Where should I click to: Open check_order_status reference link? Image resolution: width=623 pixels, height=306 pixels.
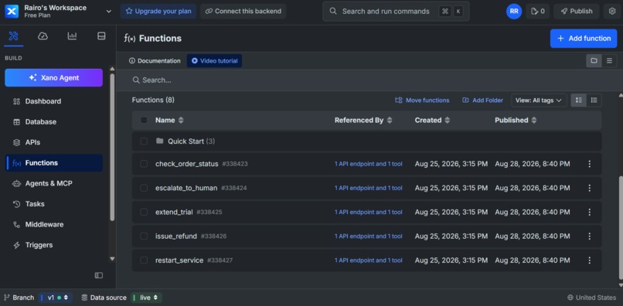pyautogui.click(x=369, y=164)
